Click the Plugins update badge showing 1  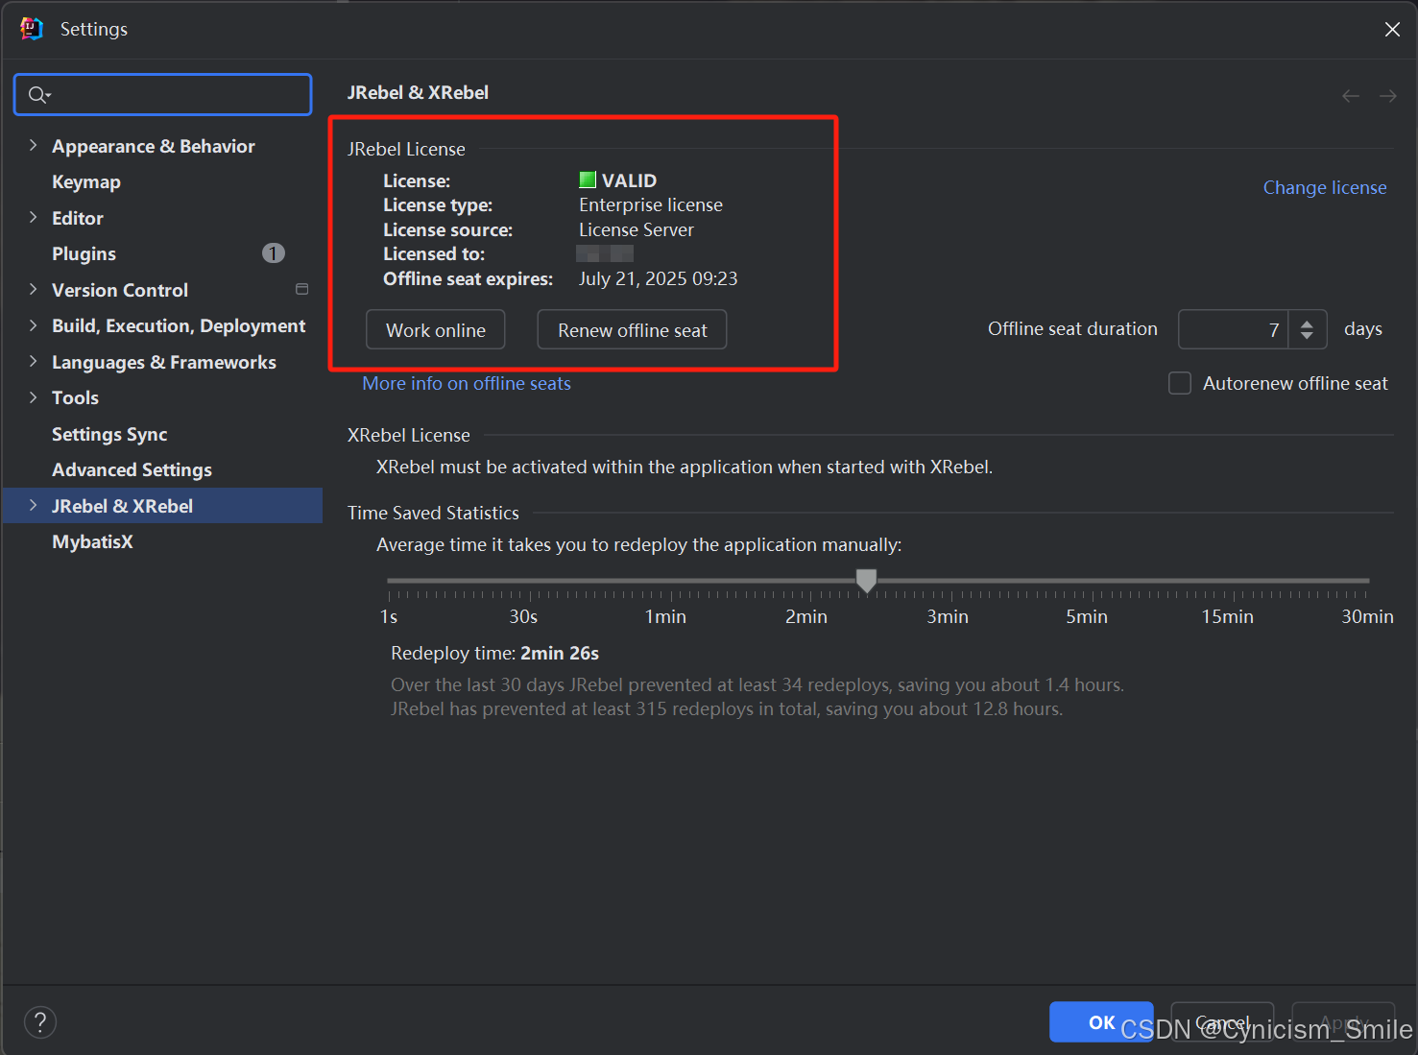[x=274, y=253]
